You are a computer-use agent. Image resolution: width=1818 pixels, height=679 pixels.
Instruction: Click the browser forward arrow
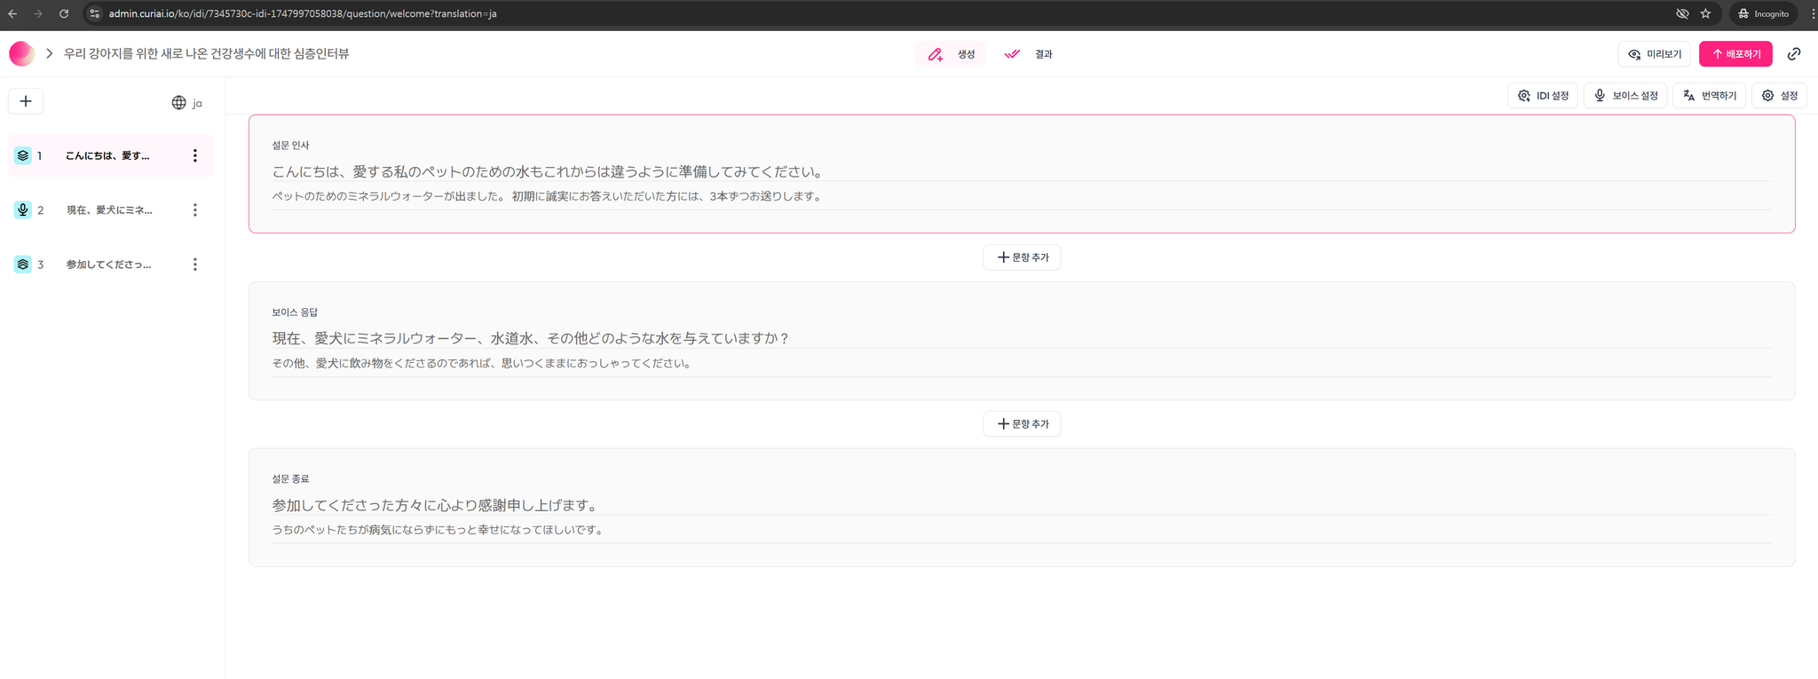pyautogui.click(x=38, y=13)
